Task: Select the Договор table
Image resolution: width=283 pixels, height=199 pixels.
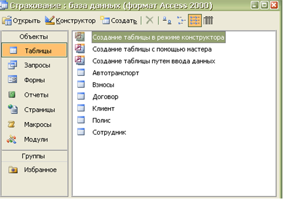Action: click(105, 97)
